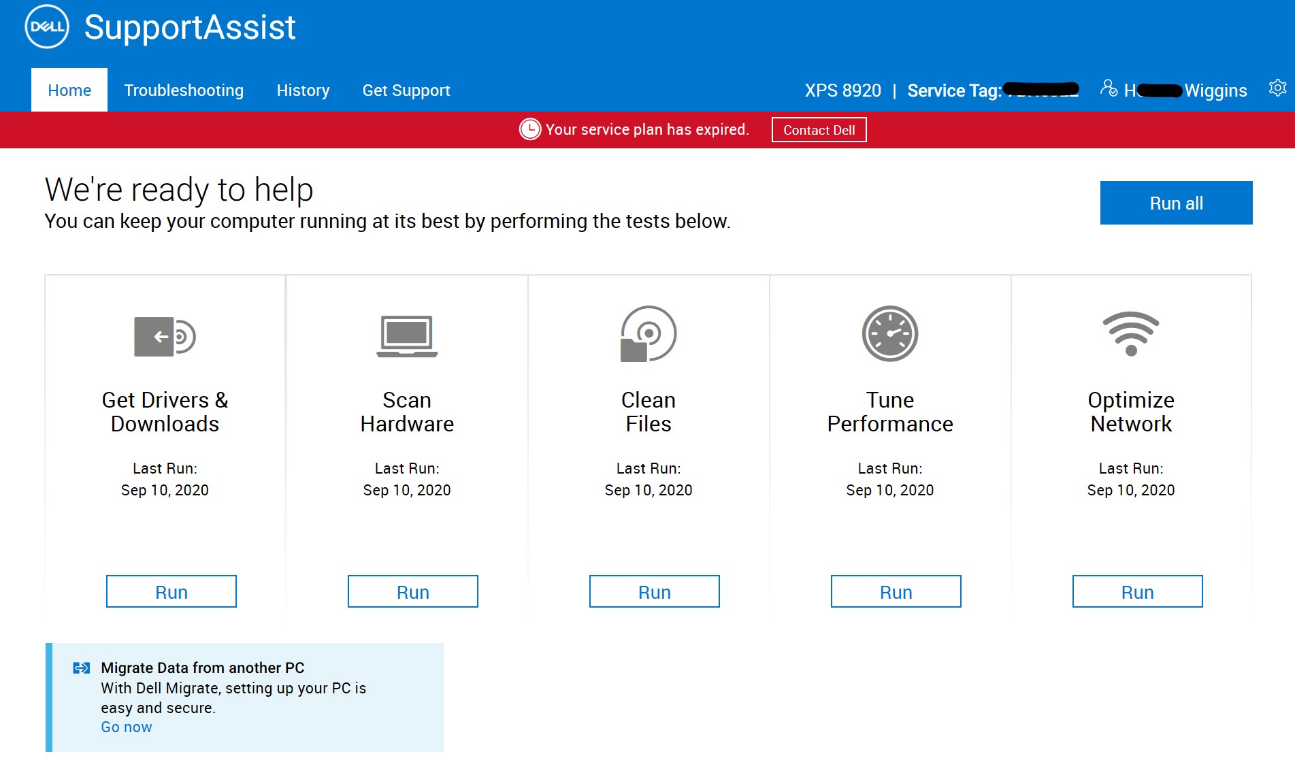Run Get Drivers & Downloads
The height and width of the screenshot is (758, 1295).
coord(171,591)
